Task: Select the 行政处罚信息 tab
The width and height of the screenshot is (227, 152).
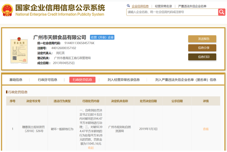Action: [x=82, y=80]
